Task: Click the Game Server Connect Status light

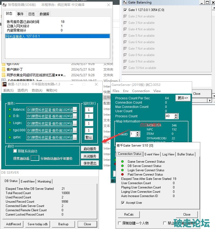Action: pyautogui.click(x=122, y=162)
